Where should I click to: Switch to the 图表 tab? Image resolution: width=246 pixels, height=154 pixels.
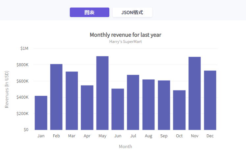click(x=89, y=12)
